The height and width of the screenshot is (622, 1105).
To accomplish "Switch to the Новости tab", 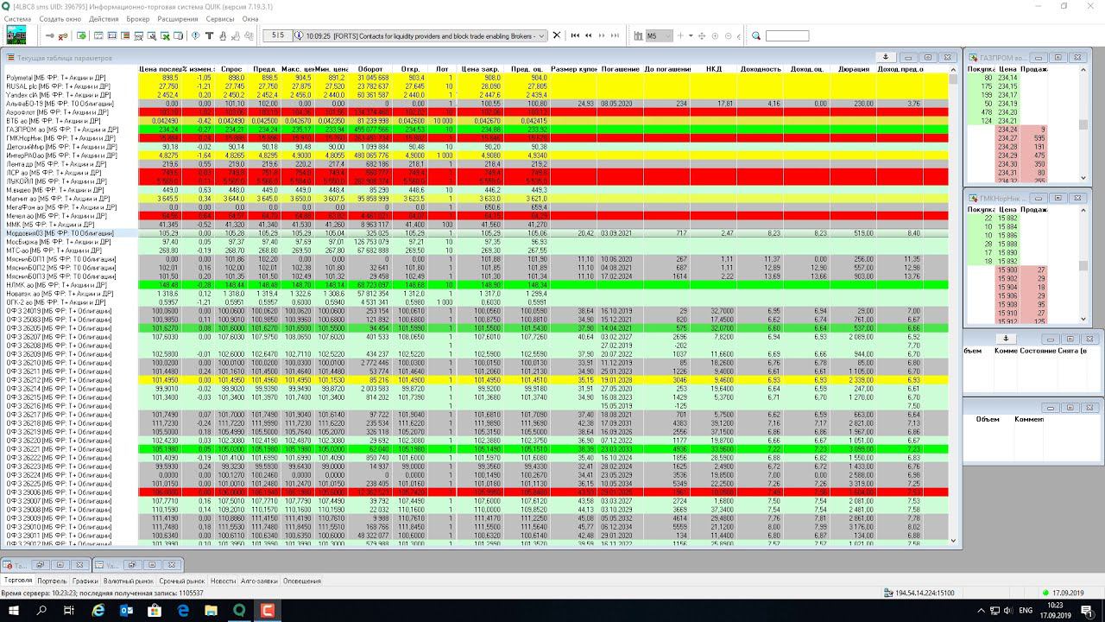I will (x=223, y=581).
